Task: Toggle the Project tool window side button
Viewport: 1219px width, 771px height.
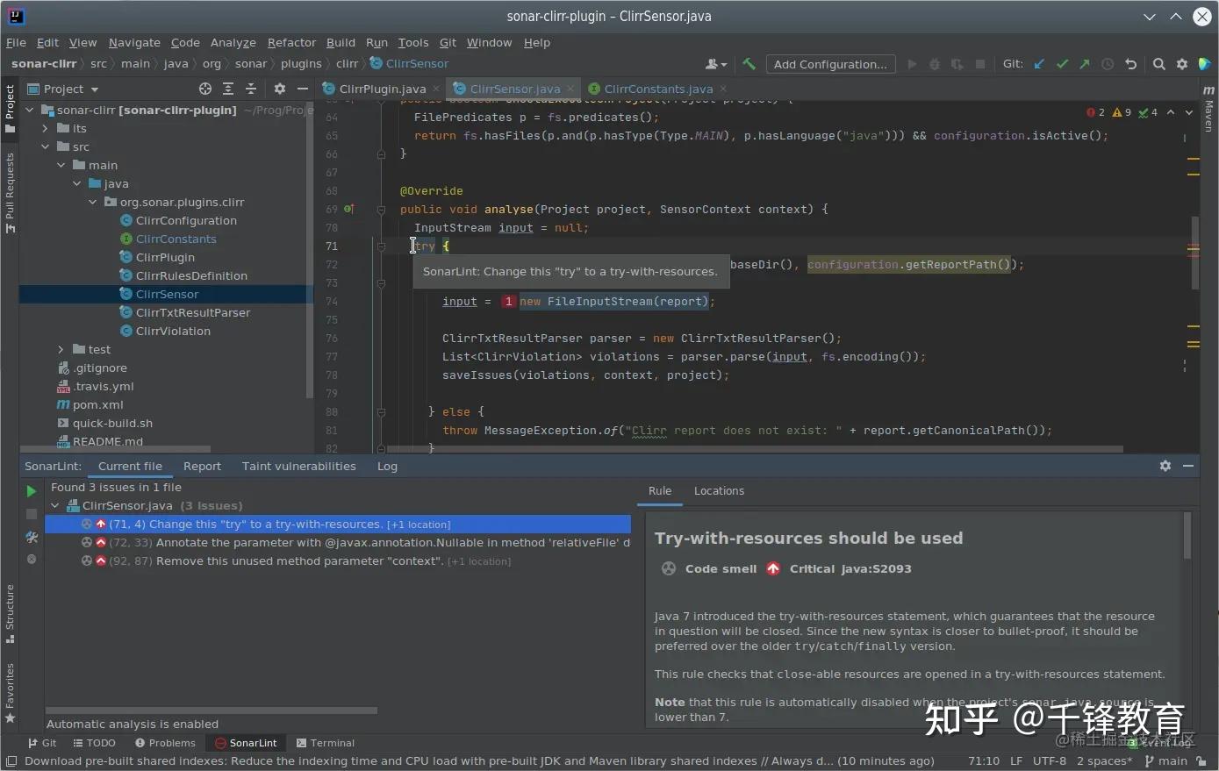Action: pos(10,108)
